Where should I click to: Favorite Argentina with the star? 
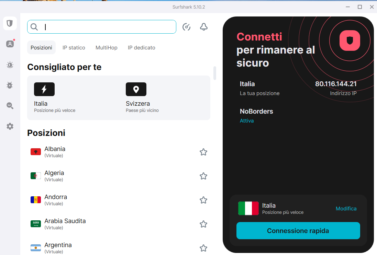coord(203,248)
